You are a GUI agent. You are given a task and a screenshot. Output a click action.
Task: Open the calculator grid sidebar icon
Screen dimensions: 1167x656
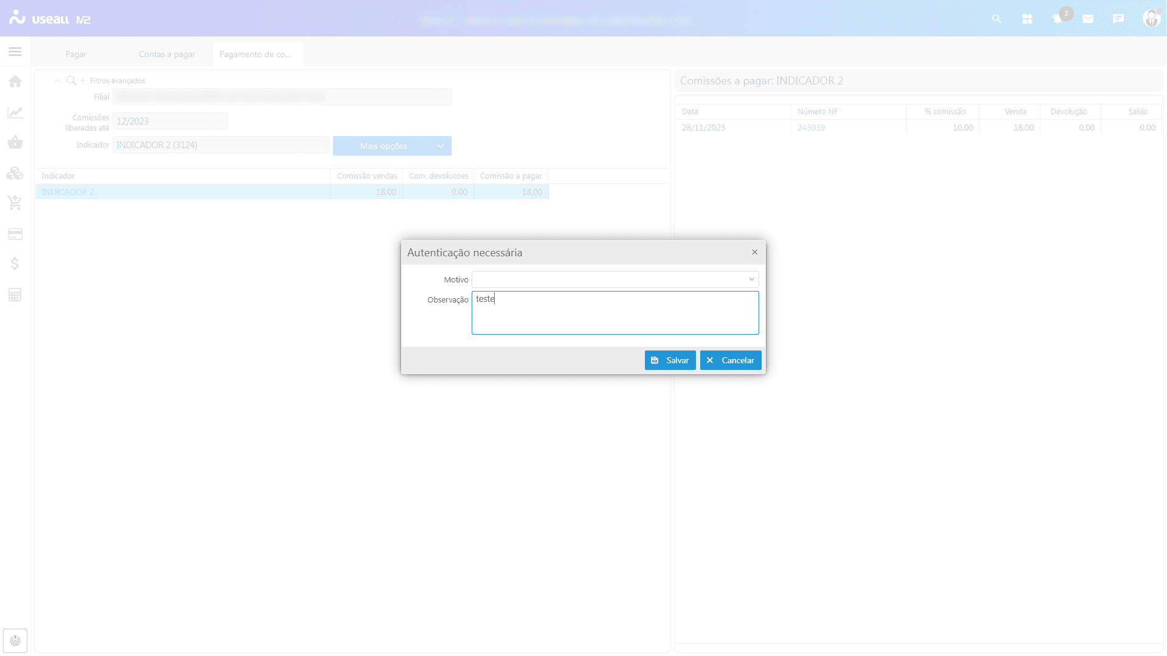tap(15, 295)
